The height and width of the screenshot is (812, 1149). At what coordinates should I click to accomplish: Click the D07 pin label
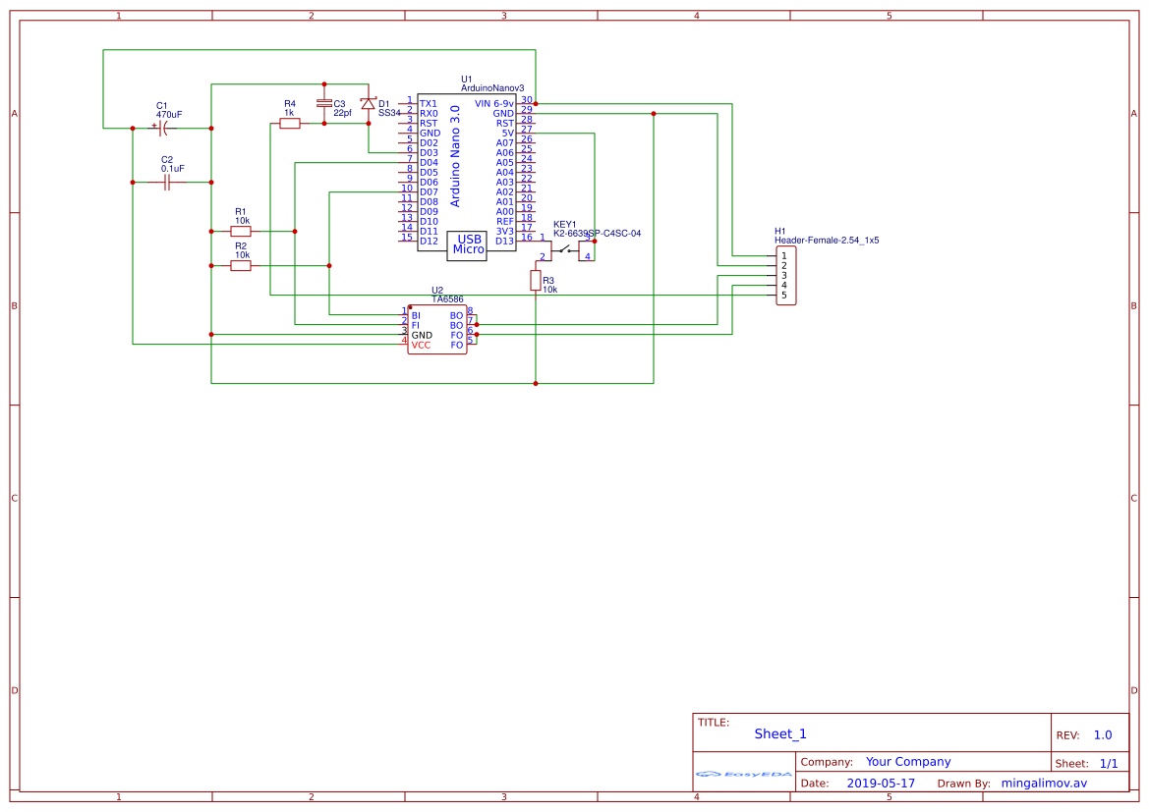pos(429,191)
